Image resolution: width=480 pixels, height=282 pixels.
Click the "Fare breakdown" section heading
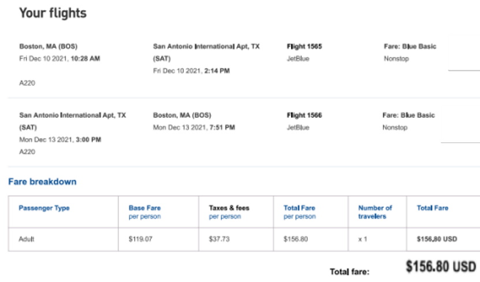point(42,182)
